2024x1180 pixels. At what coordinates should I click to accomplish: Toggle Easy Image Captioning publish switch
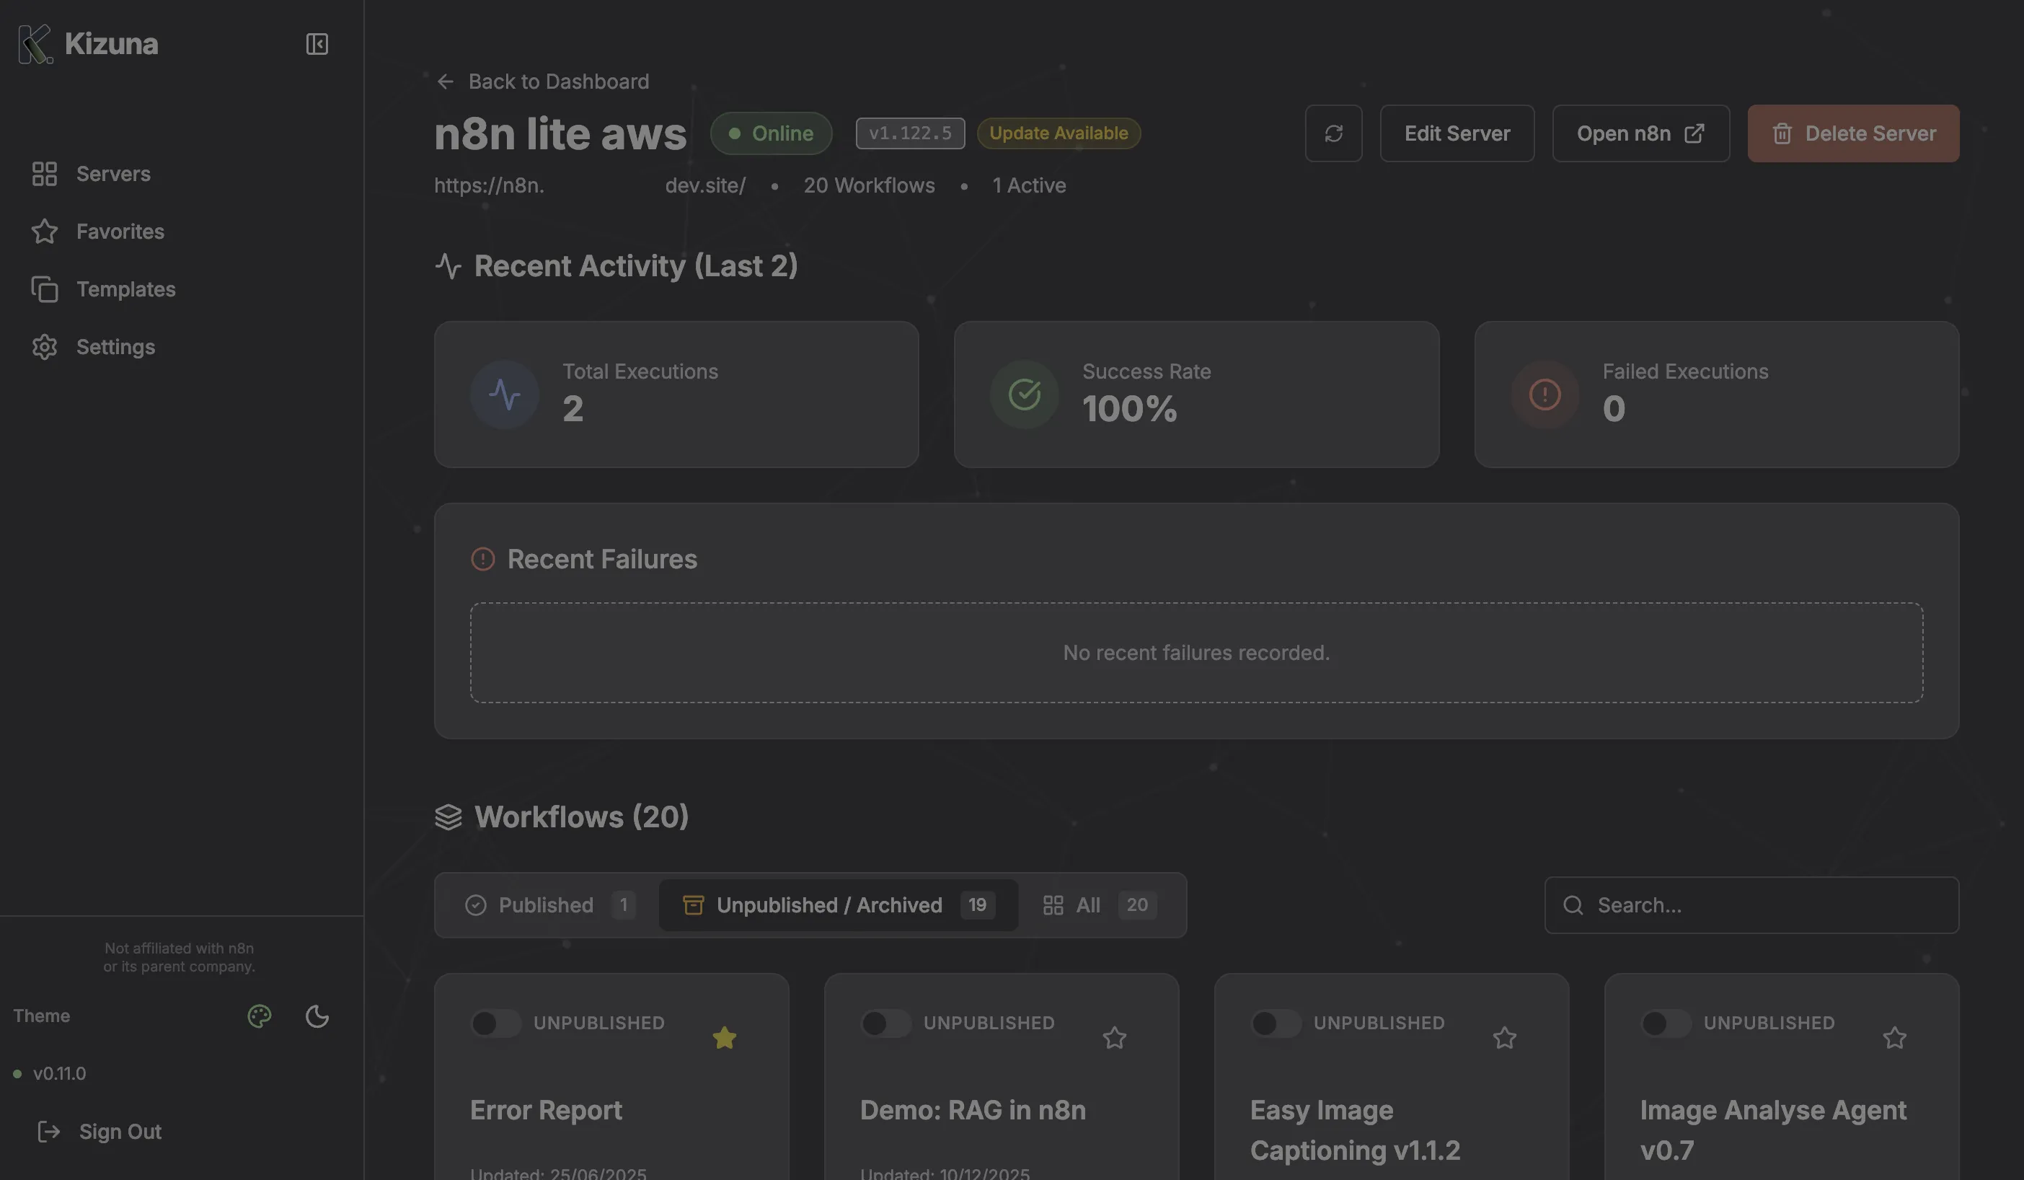coord(1276,1023)
